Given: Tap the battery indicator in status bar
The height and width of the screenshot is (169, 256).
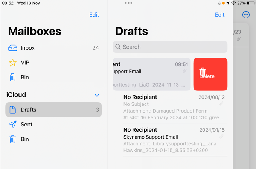Looking at the screenshot, I should pos(250,3).
